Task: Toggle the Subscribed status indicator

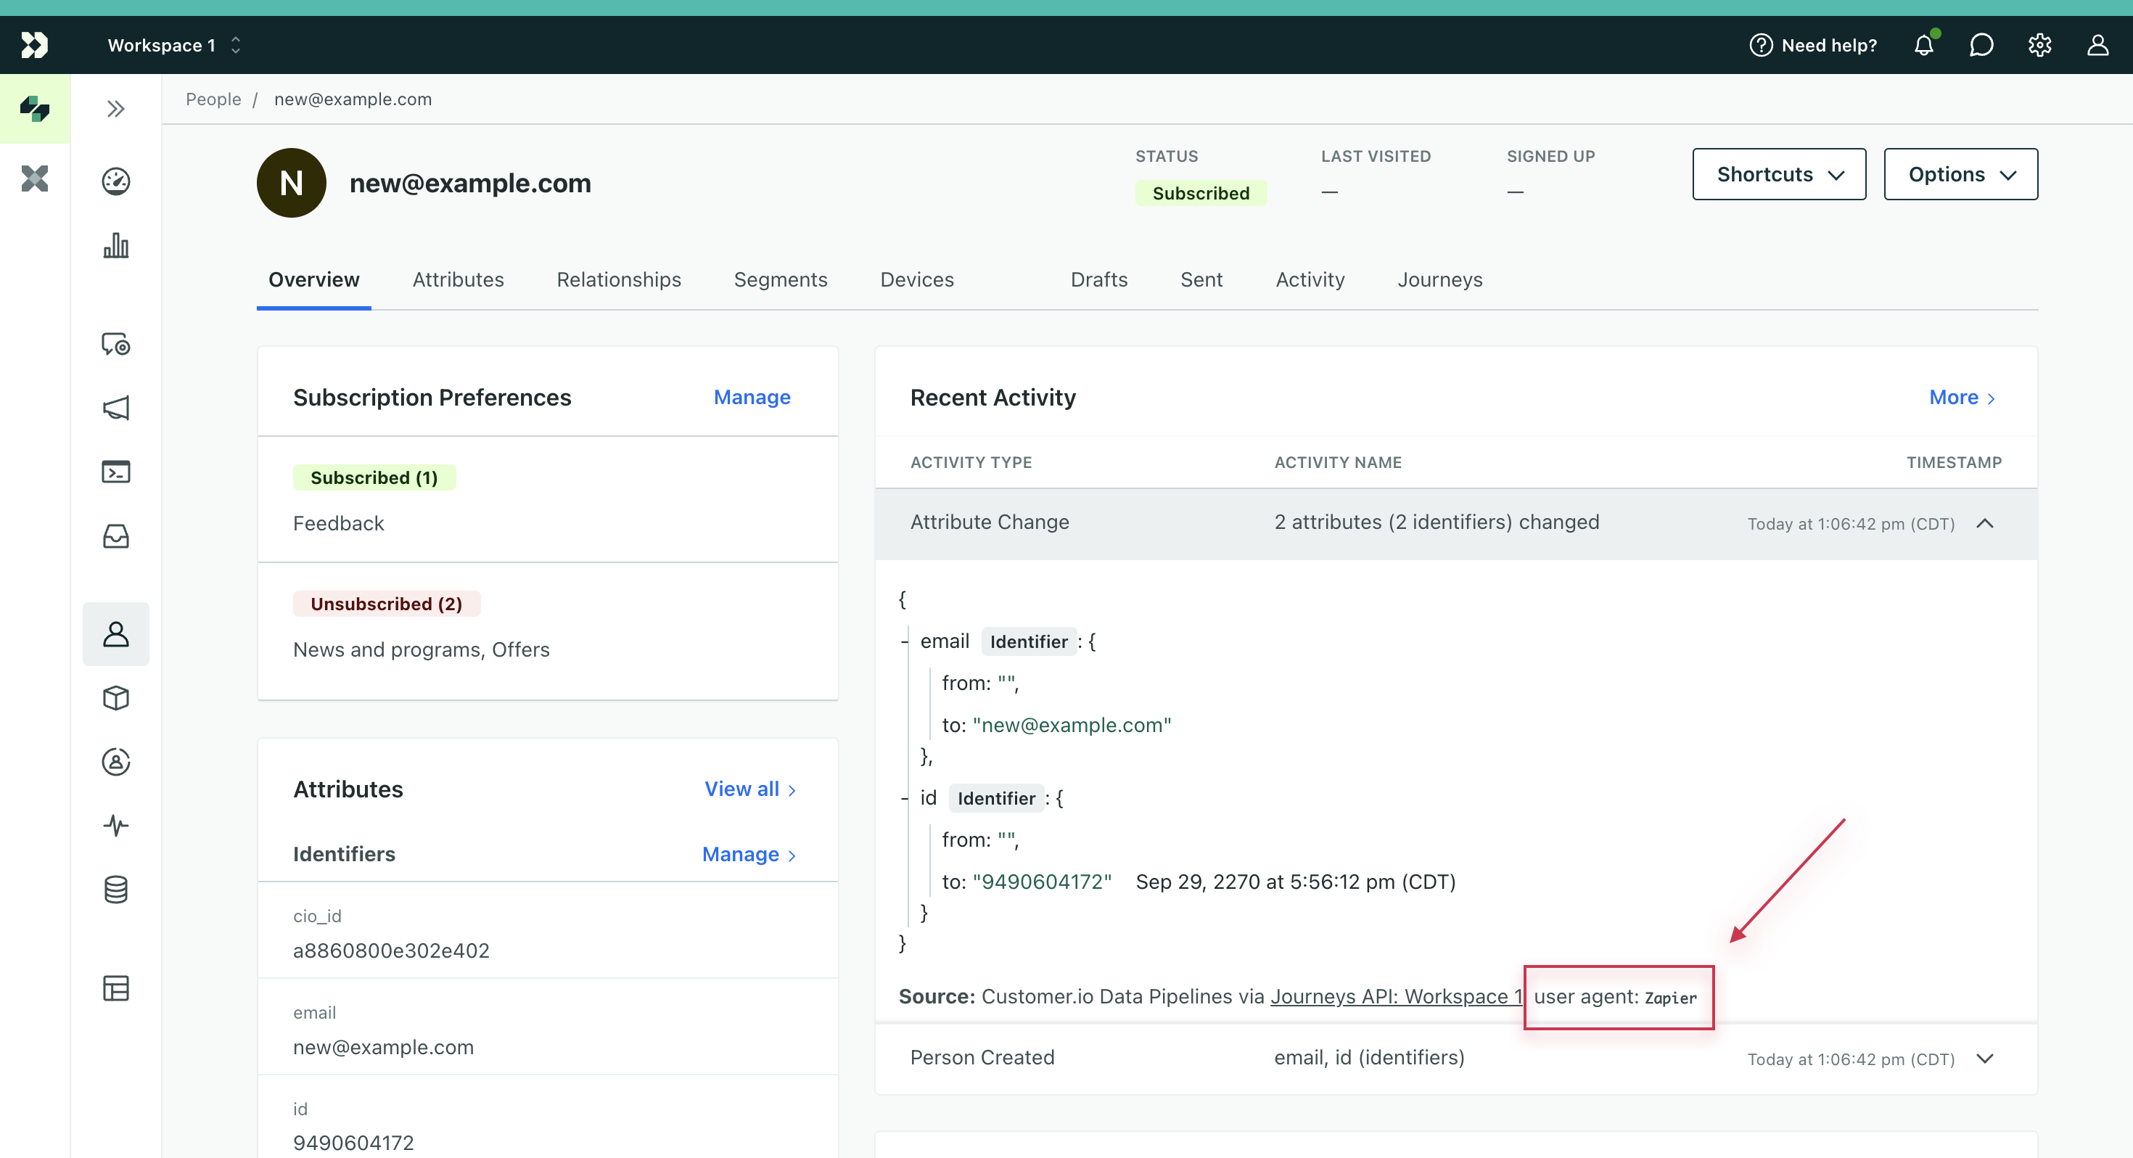Action: (x=1202, y=191)
